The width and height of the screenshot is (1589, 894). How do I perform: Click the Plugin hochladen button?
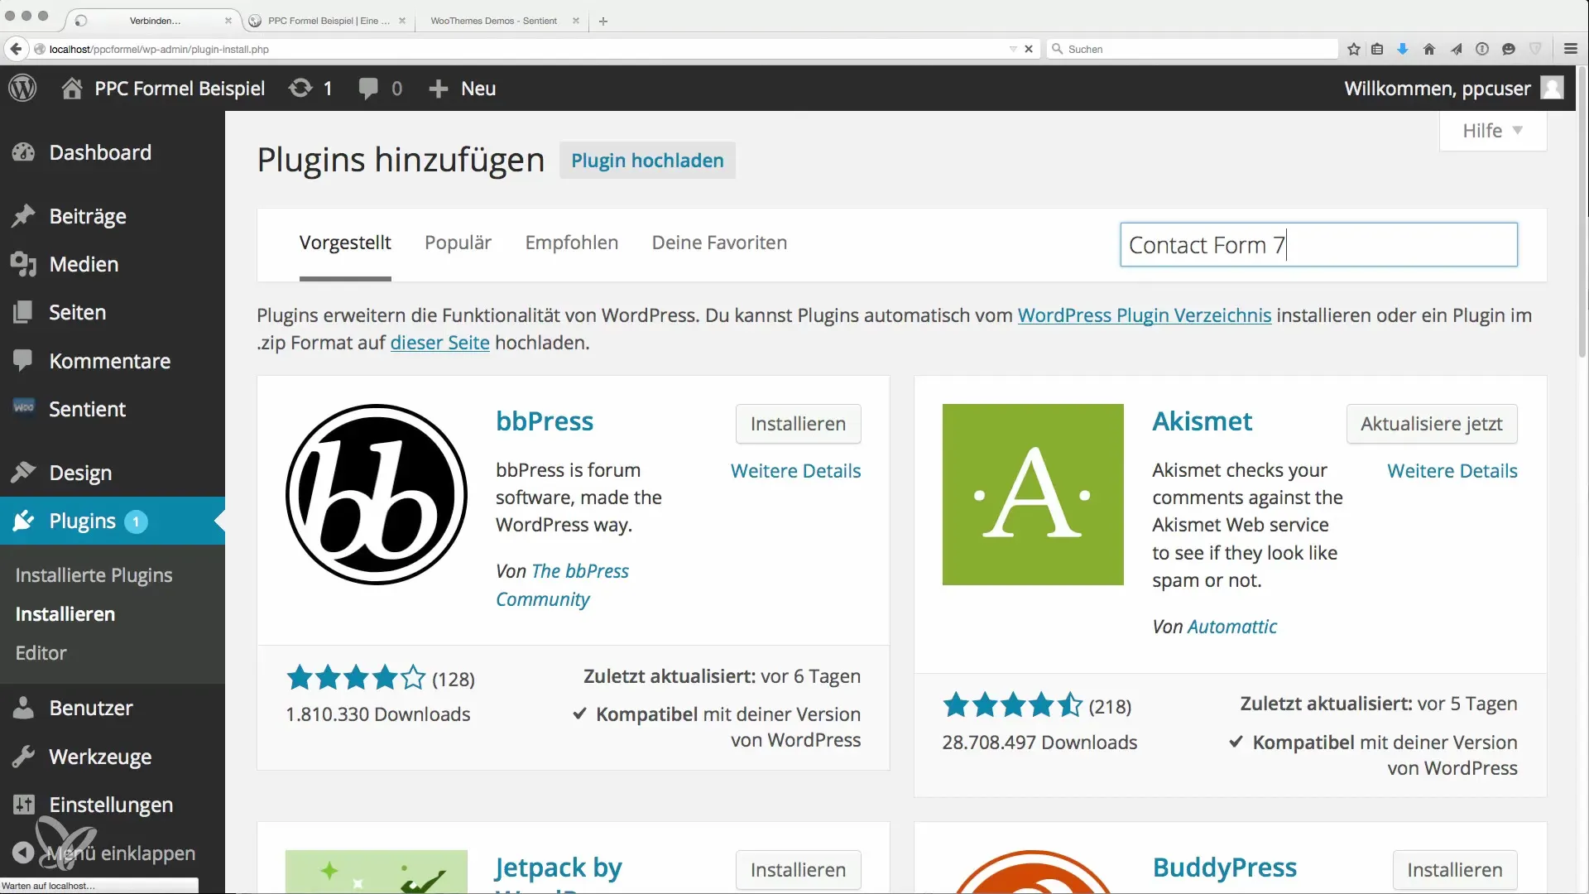(x=647, y=161)
